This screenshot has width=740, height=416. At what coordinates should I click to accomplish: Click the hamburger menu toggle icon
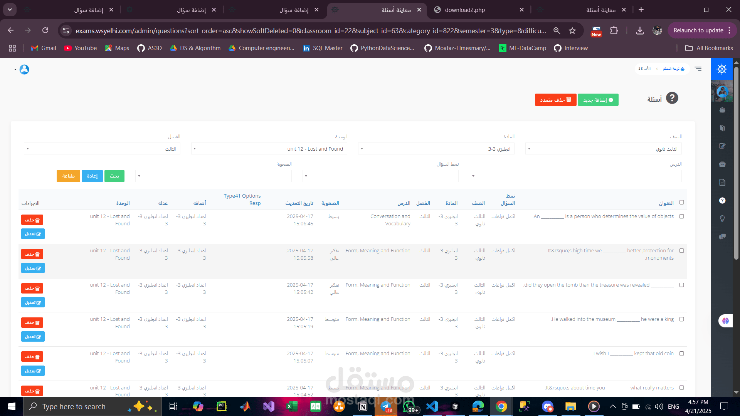point(698,69)
